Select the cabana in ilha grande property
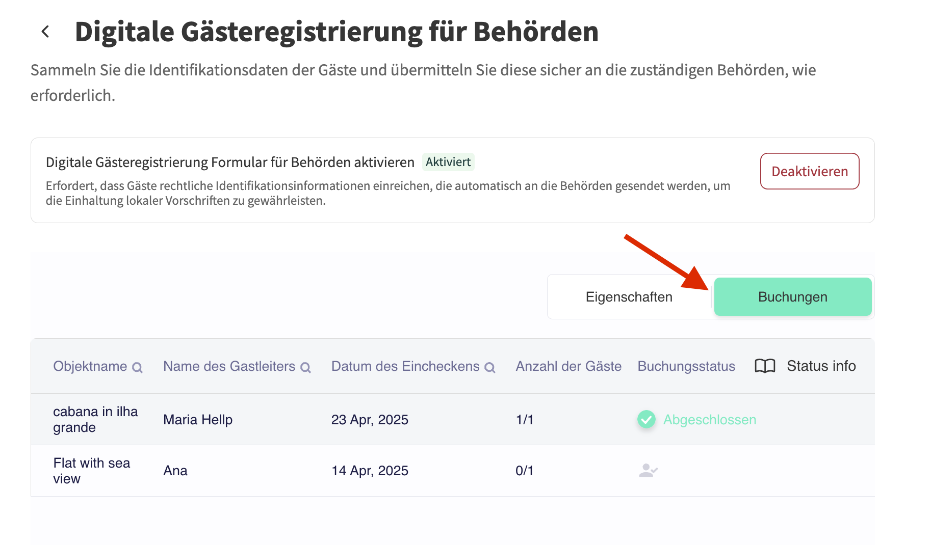Screen dimensions: 931x545 pos(95,419)
